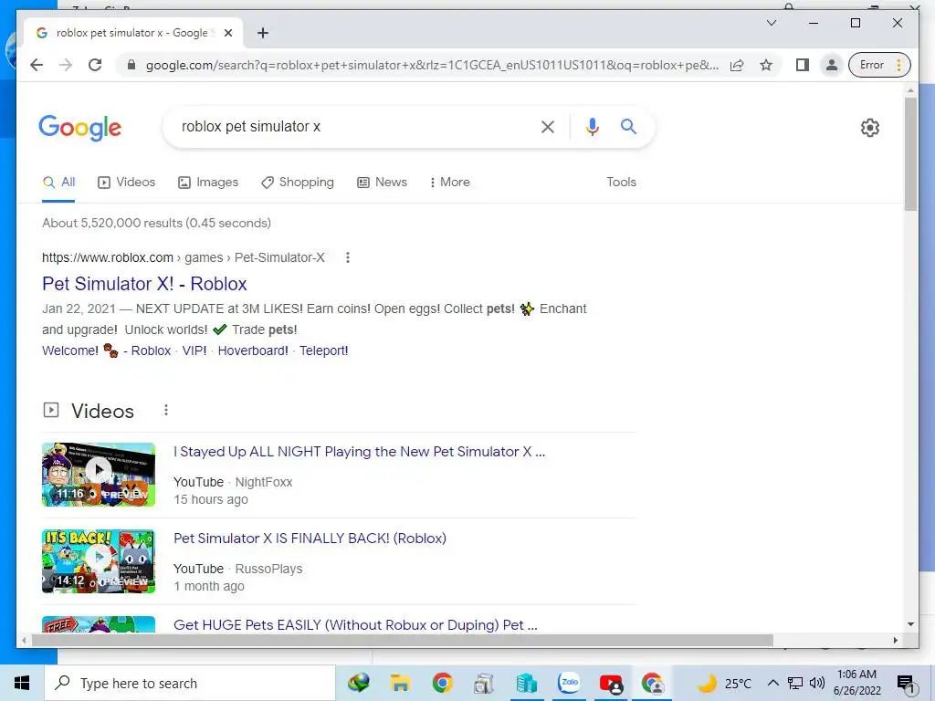The width and height of the screenshot is (935, 701).
Task: Open options dots beside roblox.com URL
Action: (x=348, y=257)
